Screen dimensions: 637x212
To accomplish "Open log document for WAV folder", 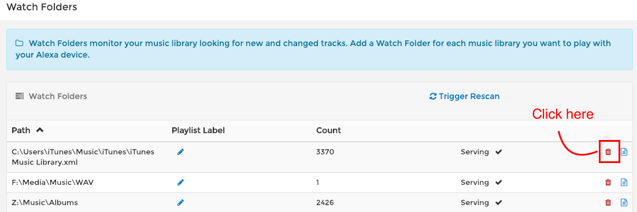I will coord(624,183).
